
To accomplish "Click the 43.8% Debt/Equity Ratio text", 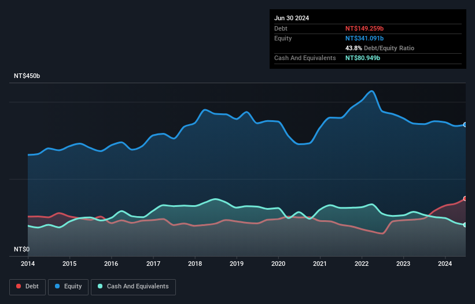I will (x=380, y=48).
